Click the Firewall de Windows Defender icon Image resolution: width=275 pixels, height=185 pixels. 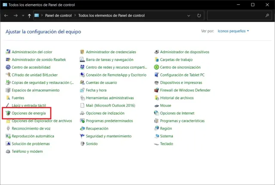[156, 90]
